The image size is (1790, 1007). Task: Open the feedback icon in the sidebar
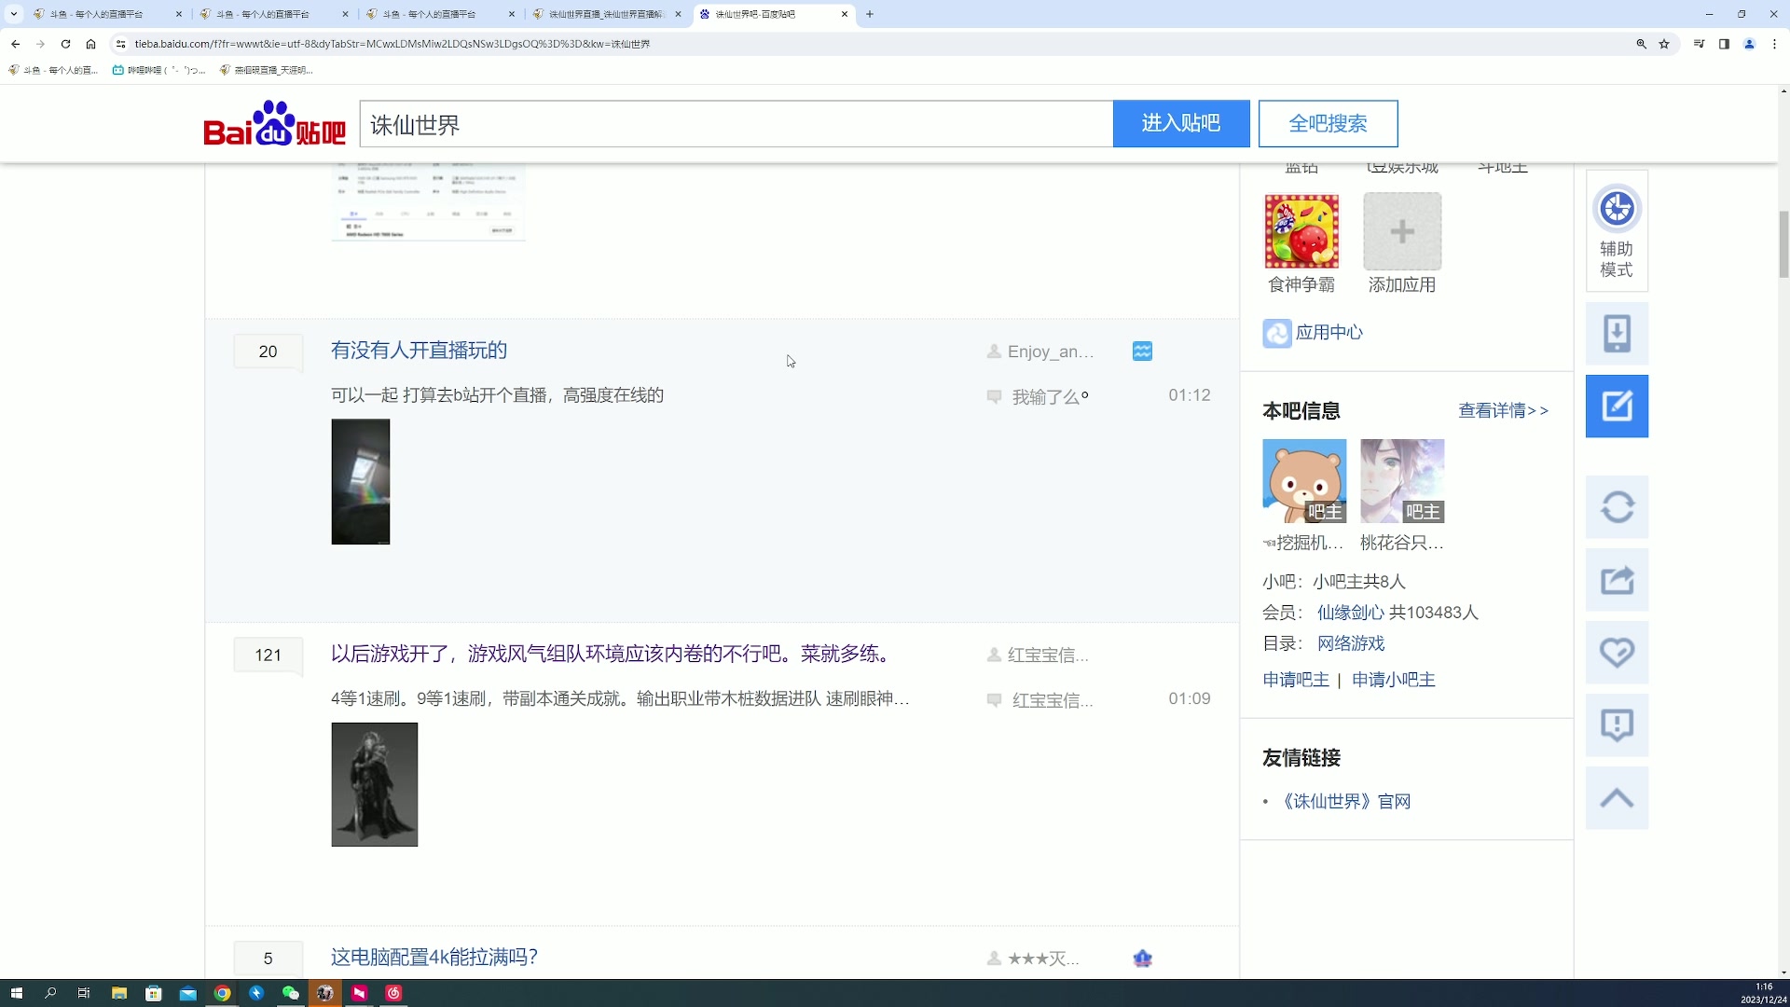(x=1617, y=724)
